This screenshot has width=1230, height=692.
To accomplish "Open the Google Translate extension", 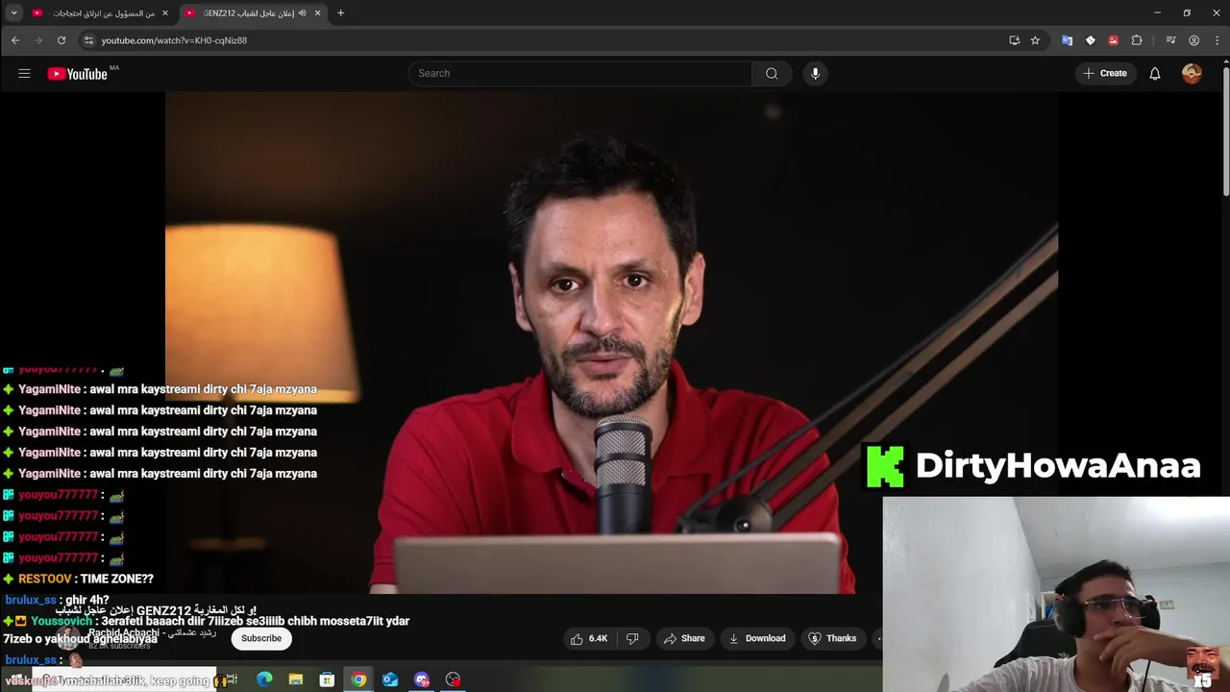I will pos(1067,40).
